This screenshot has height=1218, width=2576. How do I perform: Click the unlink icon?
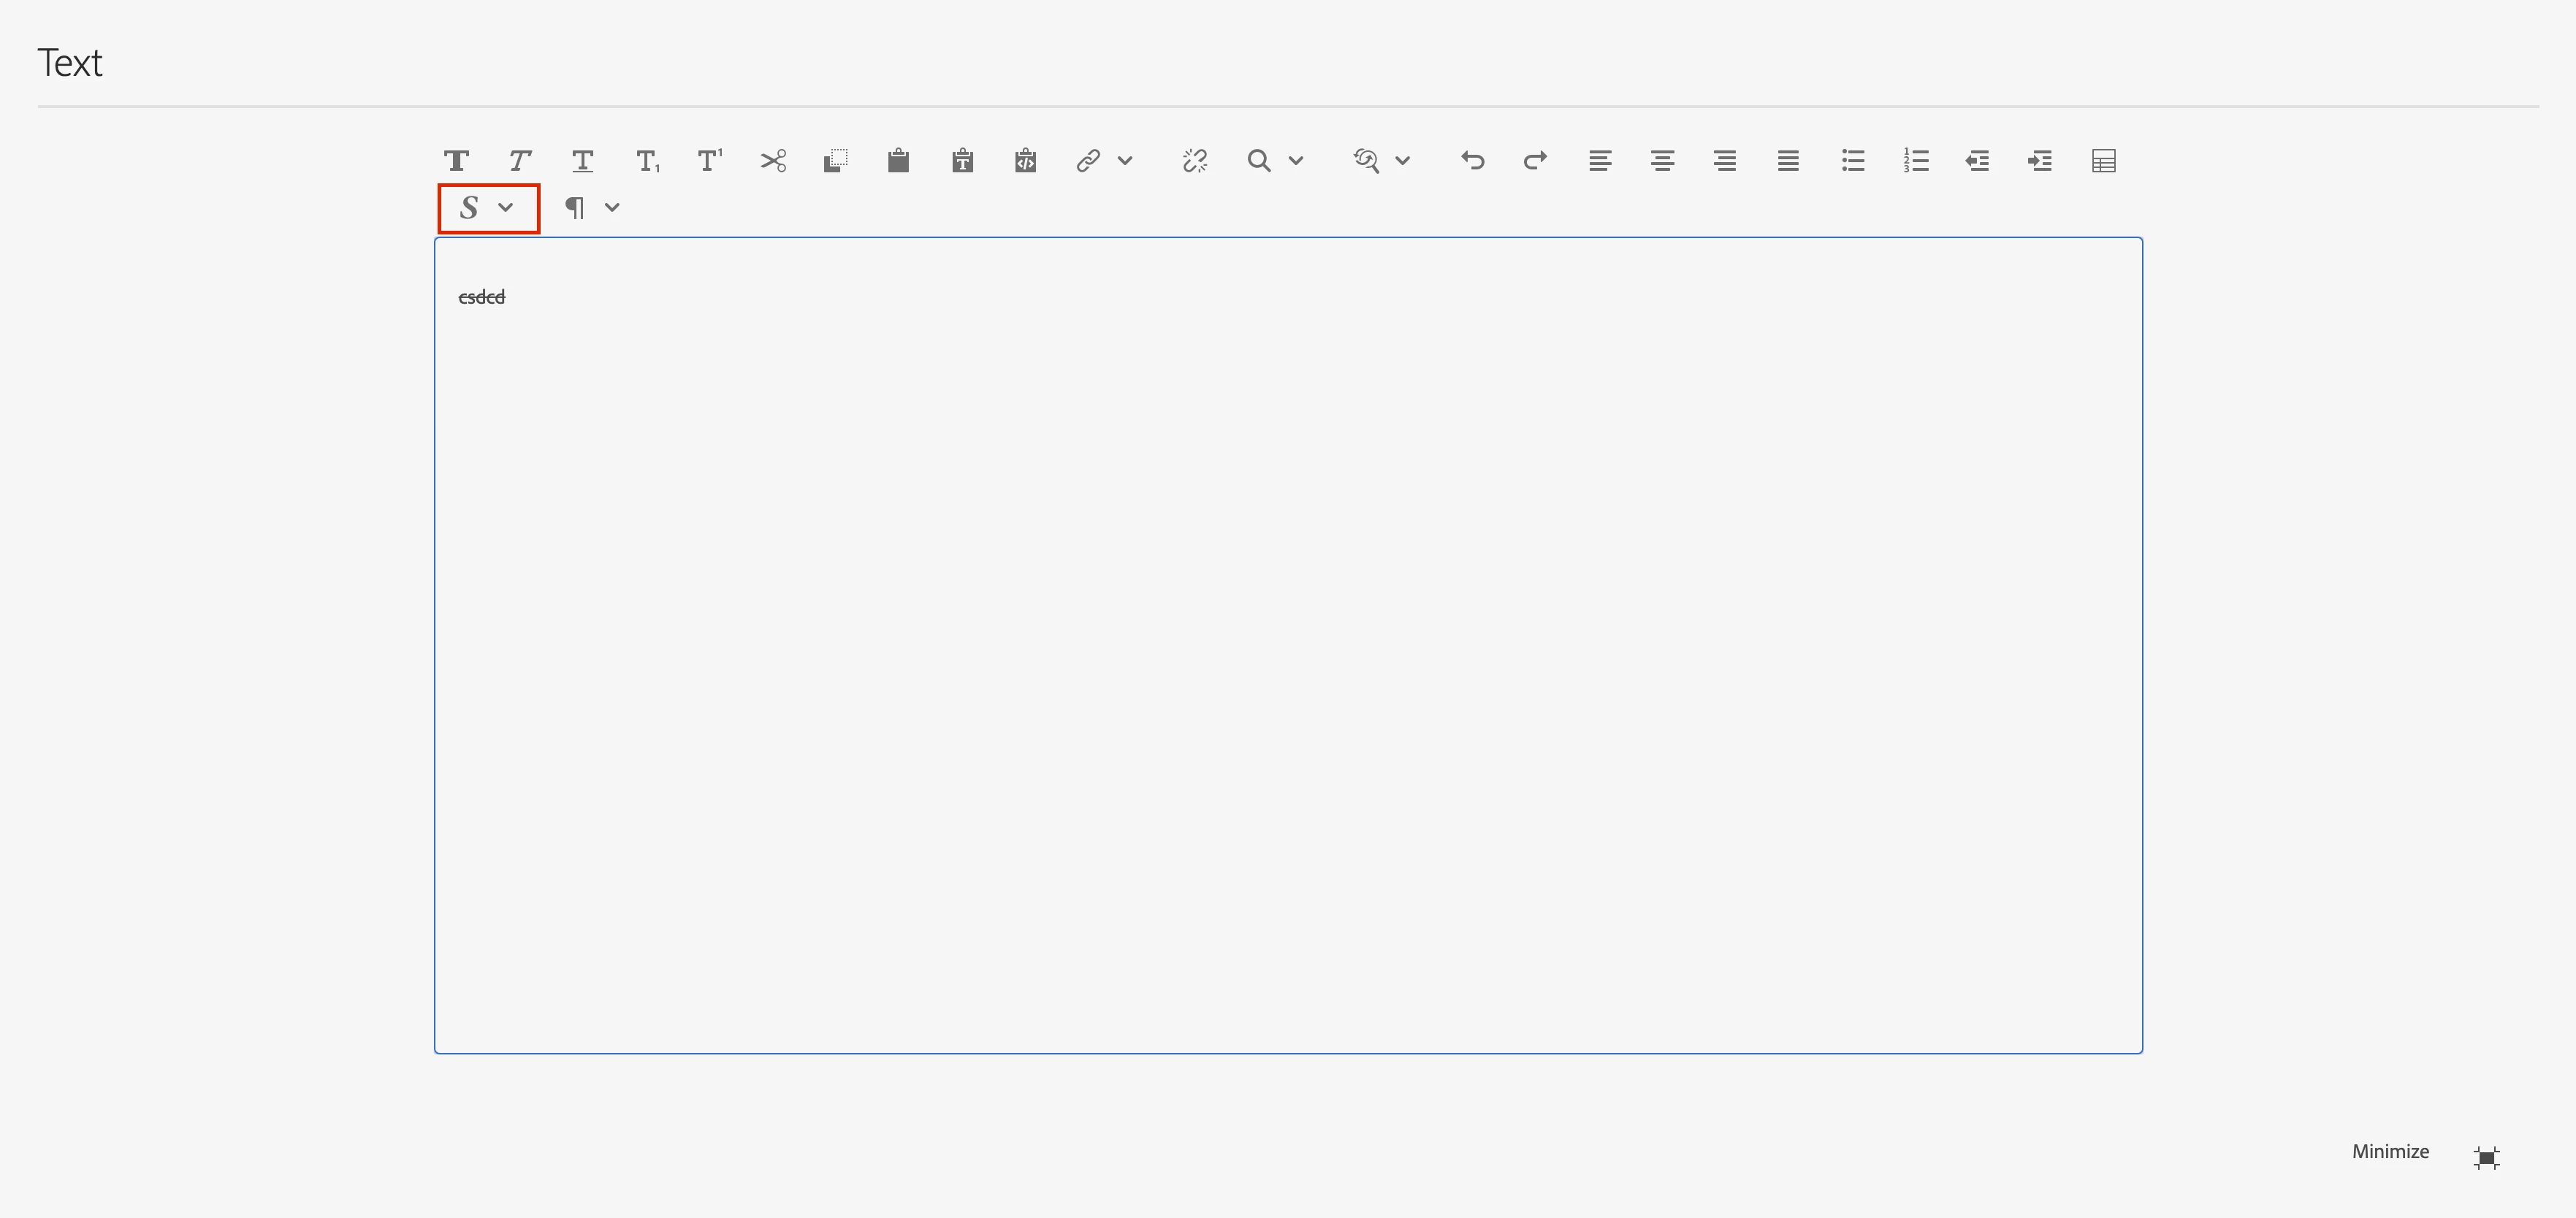pos(1194,161)
